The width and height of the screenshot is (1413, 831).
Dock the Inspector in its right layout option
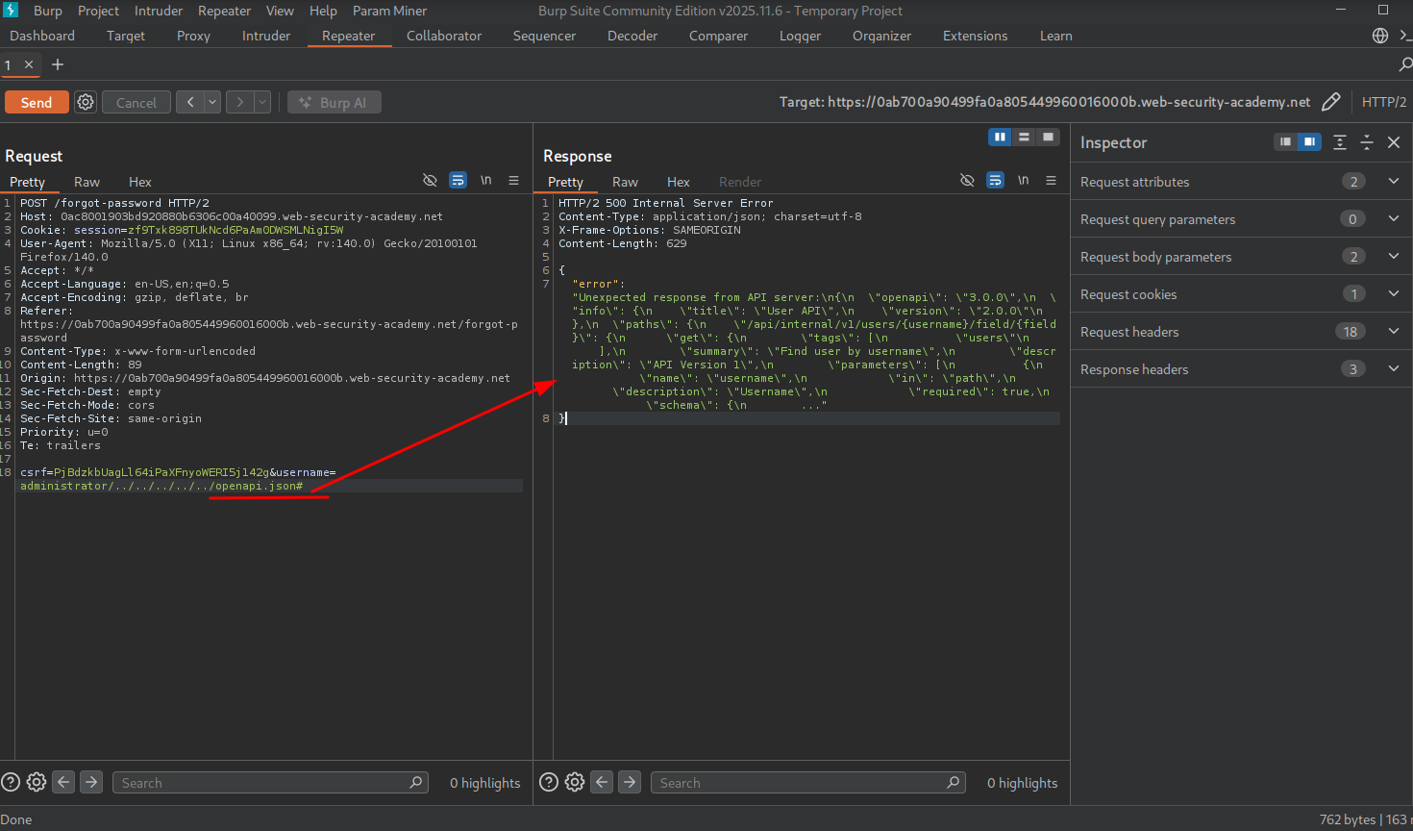(1309, 142)
